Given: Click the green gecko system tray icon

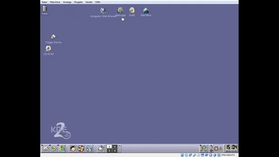Looking at the screenshot, I should point(204,148).
